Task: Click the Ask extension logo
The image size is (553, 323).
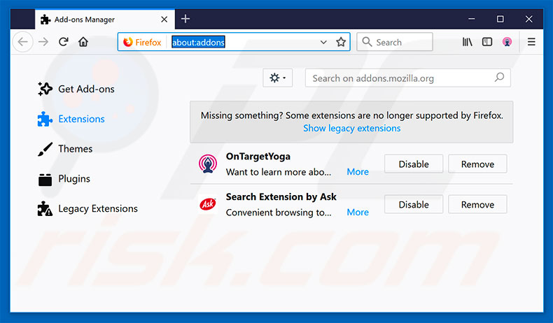Action: (x=208, y=204)
